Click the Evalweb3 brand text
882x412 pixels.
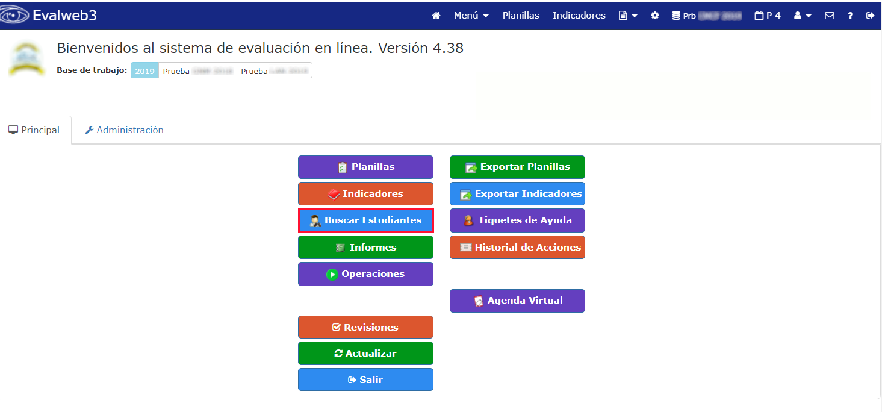point(64,15)
